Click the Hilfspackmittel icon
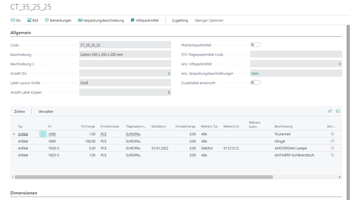 (132, 20)
